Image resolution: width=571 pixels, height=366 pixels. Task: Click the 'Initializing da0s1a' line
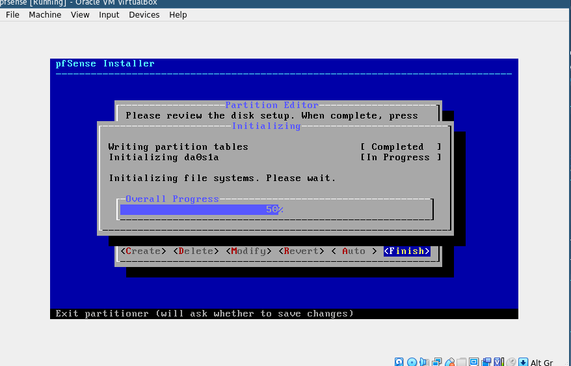click(x=164, y=158)
